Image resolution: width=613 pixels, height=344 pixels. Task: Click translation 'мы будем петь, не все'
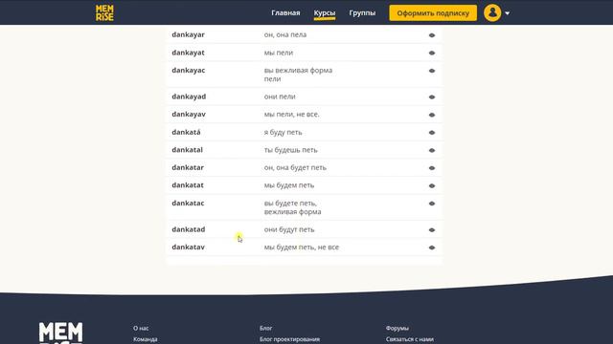pyautogui.click(x=302, y=247)
